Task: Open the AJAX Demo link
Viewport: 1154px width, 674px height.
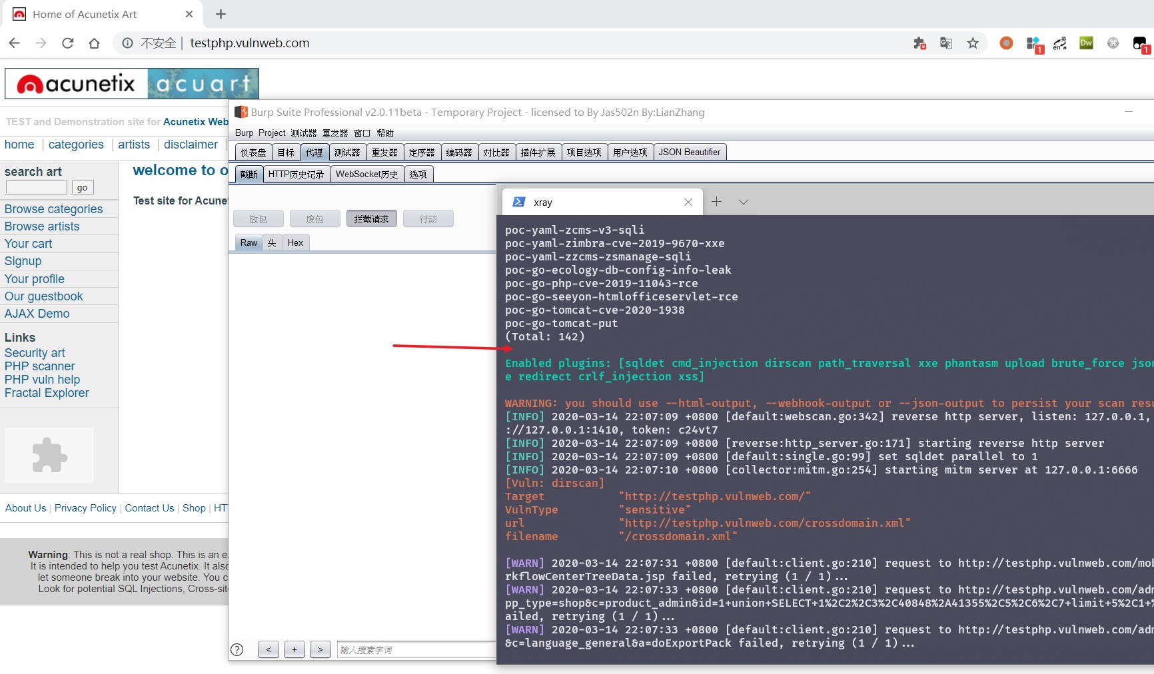Action: (37, 314)
